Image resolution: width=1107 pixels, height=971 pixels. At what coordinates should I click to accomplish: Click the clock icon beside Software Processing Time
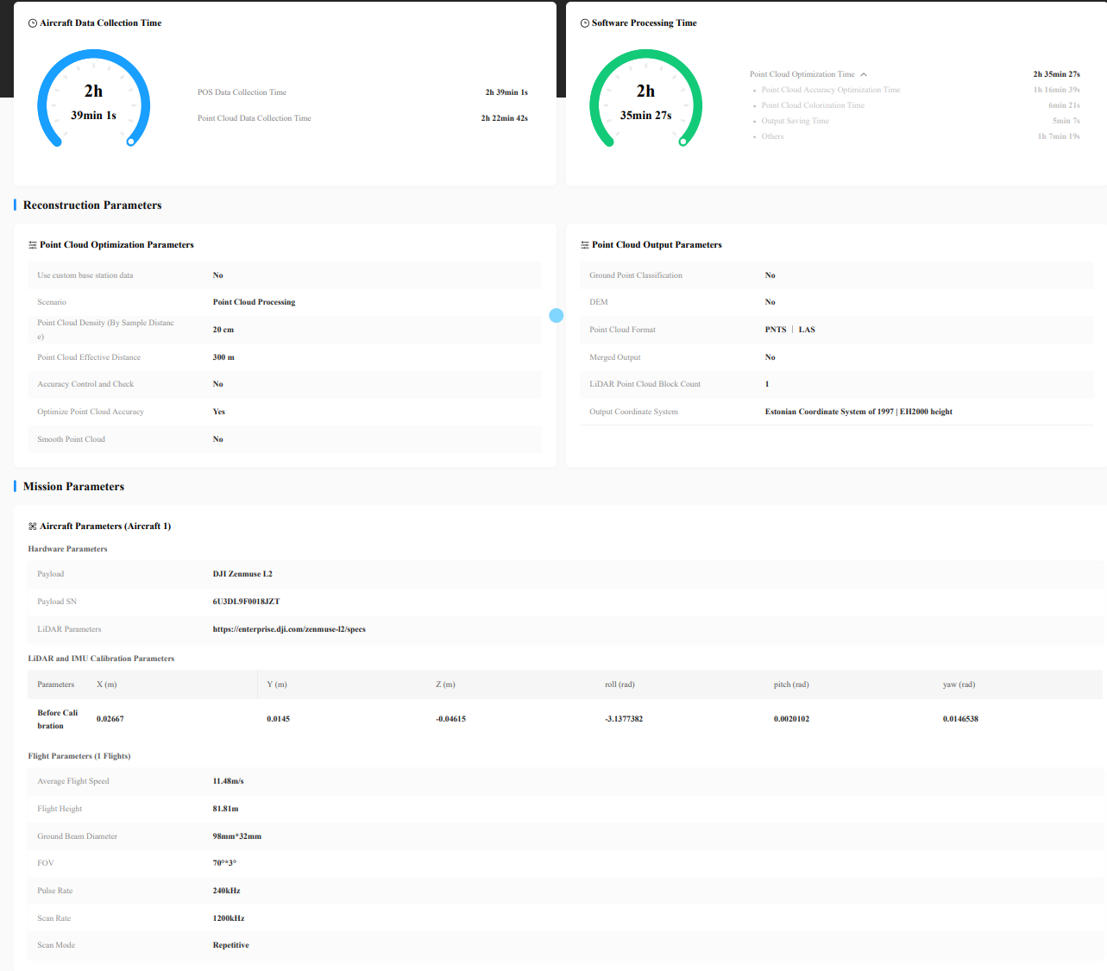(585, 23)
